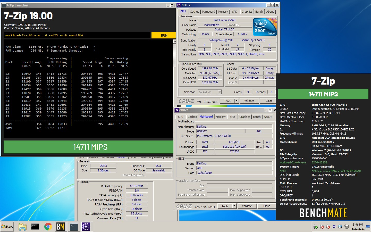Click the Multiplier value 'x 6.0 (6 - 9.5)'

(210, 73)
